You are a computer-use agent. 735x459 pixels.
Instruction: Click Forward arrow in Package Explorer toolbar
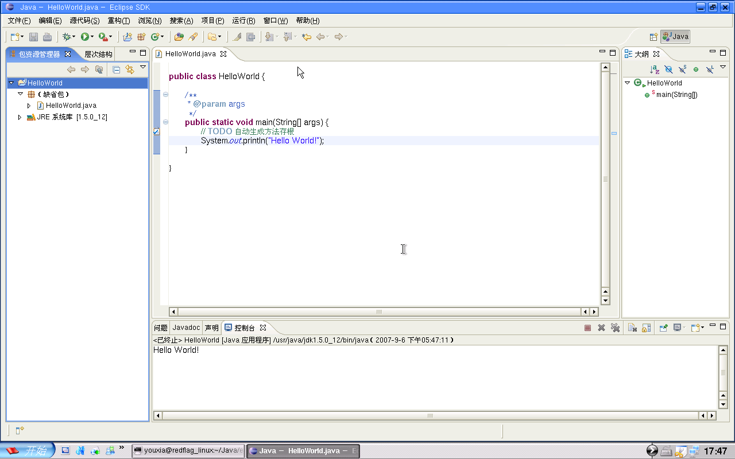coord(85,69)
